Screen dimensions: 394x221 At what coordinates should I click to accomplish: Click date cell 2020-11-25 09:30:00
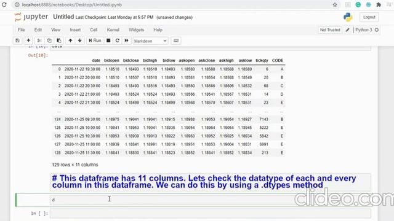pos(82,119)
